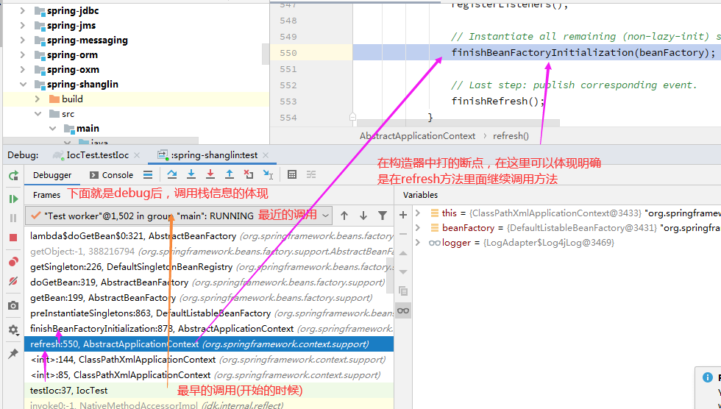The width and height of the screenshot is (721, 409).
Task: Switch to the Console tab
Action: [111, 175]
